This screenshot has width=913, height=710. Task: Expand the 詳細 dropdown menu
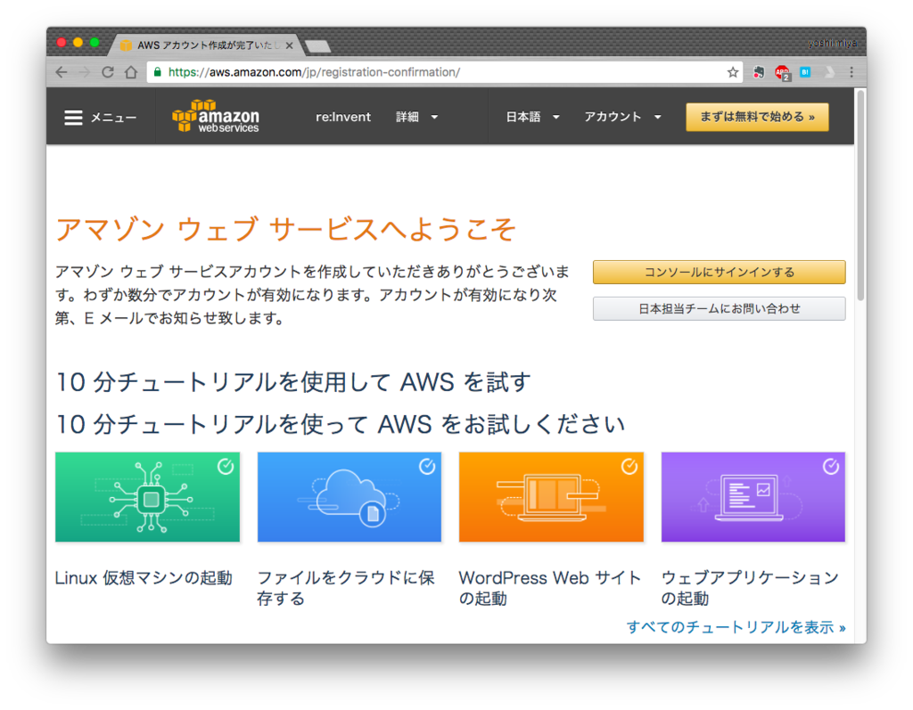[x=416, y=117]
